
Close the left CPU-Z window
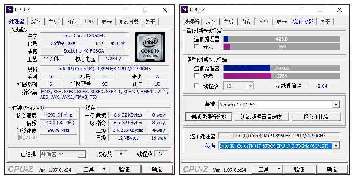point(165,10)
